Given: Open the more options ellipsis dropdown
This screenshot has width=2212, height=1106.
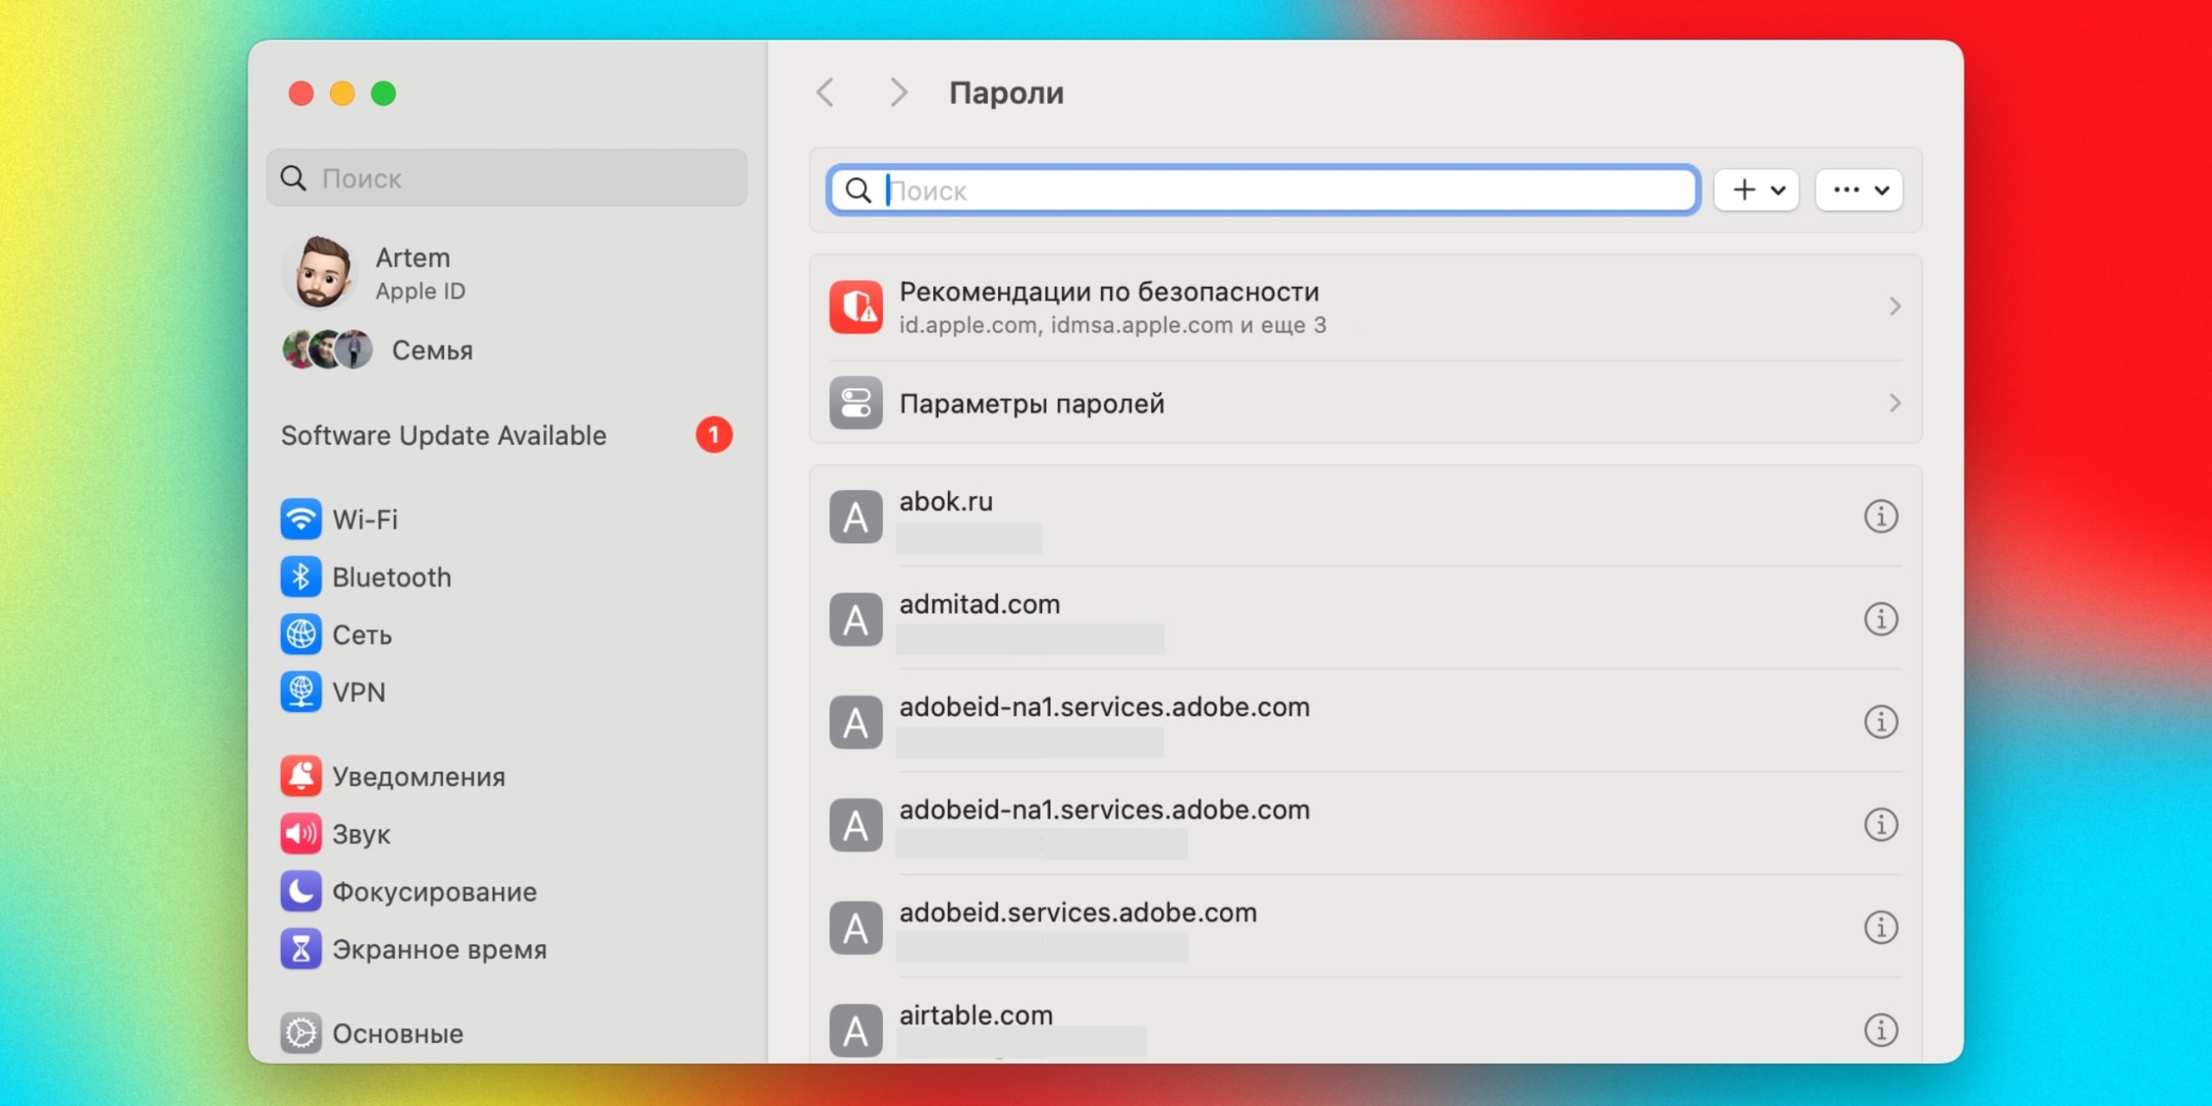Looking at the screenshot, I should (x=1859, y=190).
